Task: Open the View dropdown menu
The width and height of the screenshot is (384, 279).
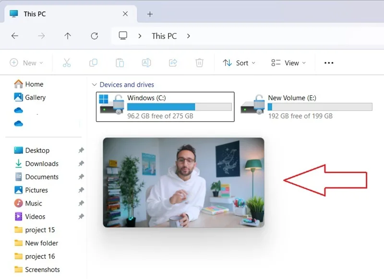Action: tap(288, 63)
